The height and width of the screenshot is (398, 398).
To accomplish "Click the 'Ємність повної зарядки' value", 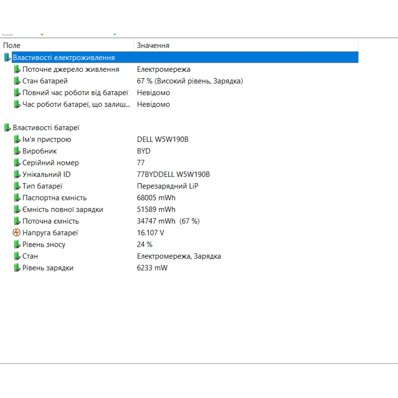I will pos(155,209).
